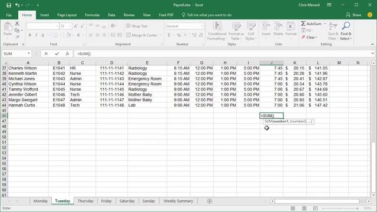This screenshot has width=377, height=212.
Task: Open the General number format dropdown
Action: pos(201,26)
